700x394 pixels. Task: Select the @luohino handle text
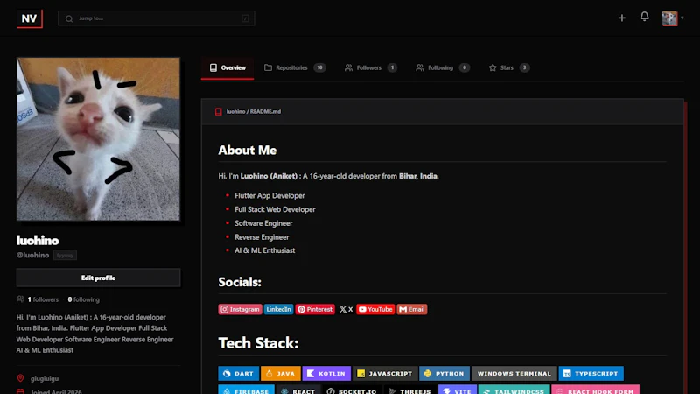pos(32,255)
